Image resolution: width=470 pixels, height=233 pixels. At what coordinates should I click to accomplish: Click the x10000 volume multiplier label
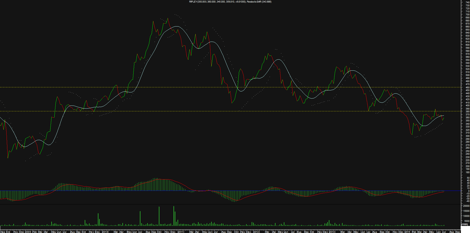[464, 224]
